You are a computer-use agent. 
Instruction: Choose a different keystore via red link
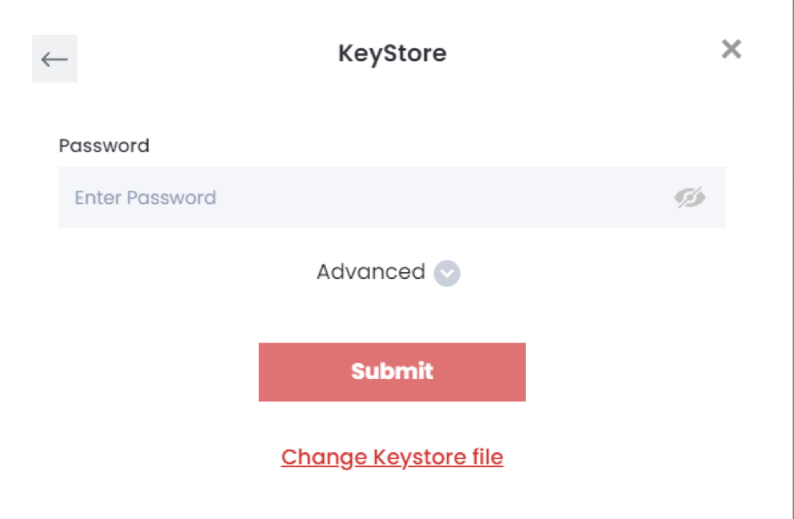(392, 457)
